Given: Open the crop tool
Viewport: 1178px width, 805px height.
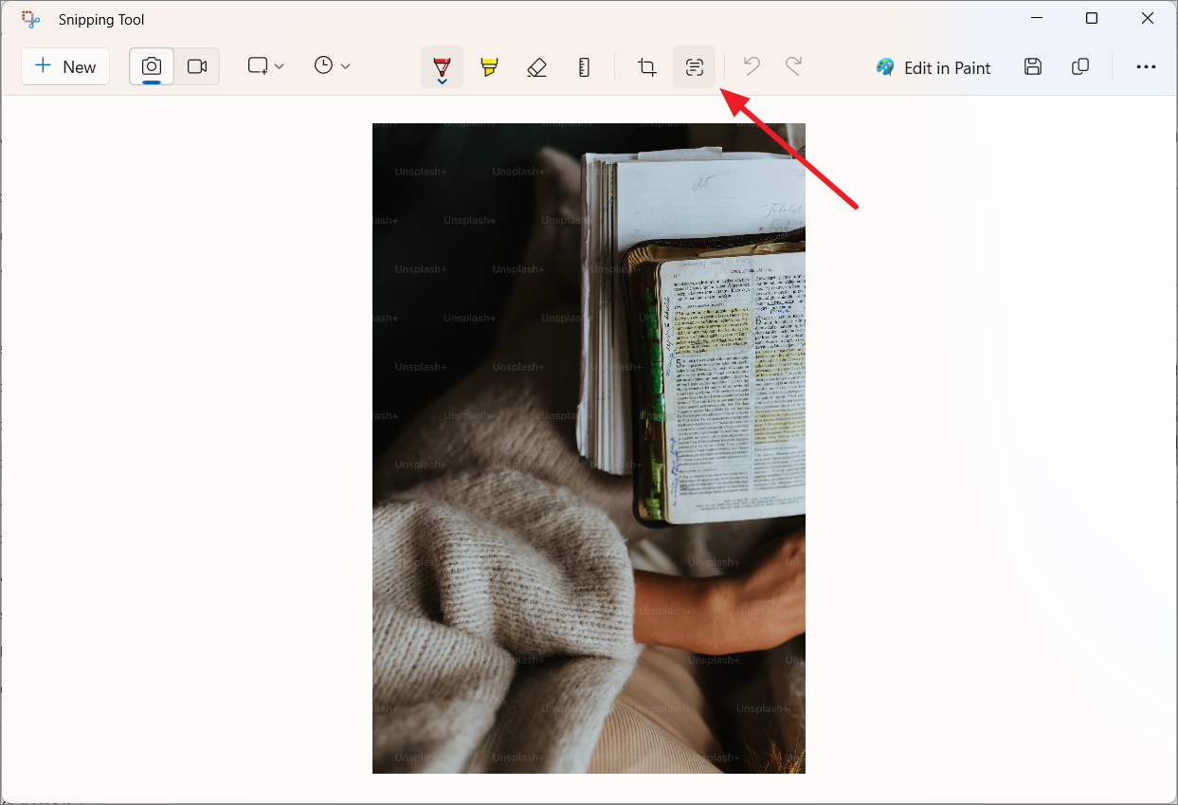Looking at the screenshot, I should pyautogui.click(x=646, y=67).
